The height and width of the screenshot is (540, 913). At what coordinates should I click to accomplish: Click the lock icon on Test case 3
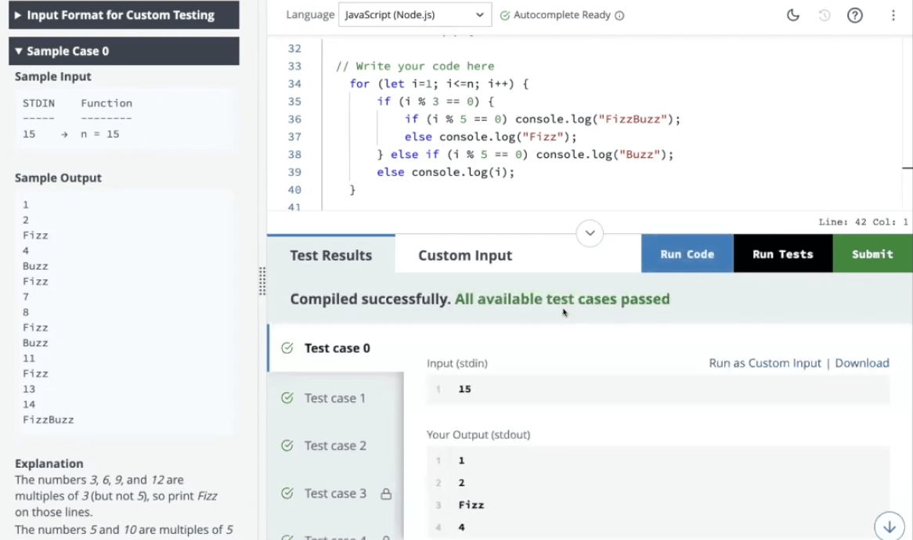(x=386, y=494)
